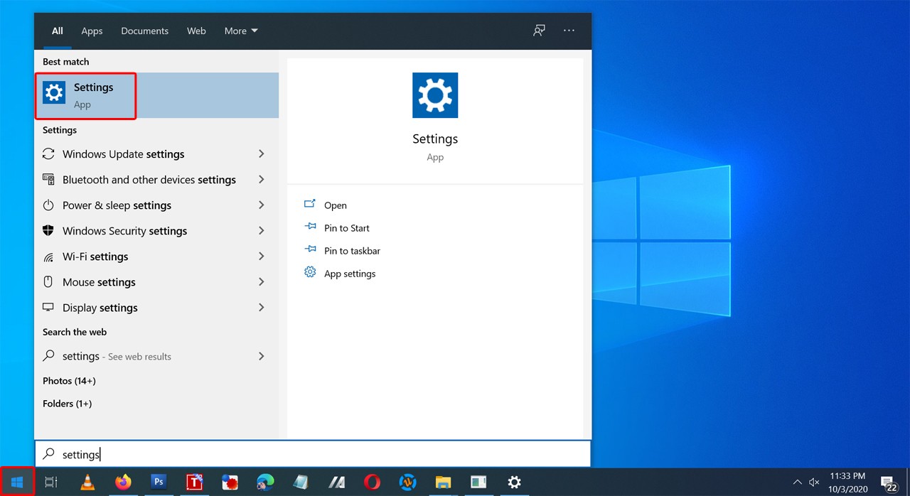Switch to the Documents search tab
910x496 pixels.
[x=145, y=31]
